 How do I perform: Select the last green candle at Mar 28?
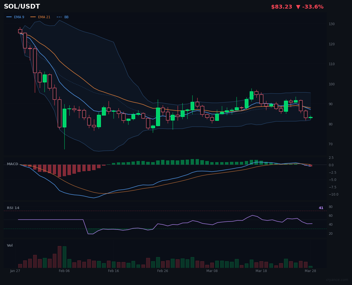pyautogui.click(x=311, y=117)
